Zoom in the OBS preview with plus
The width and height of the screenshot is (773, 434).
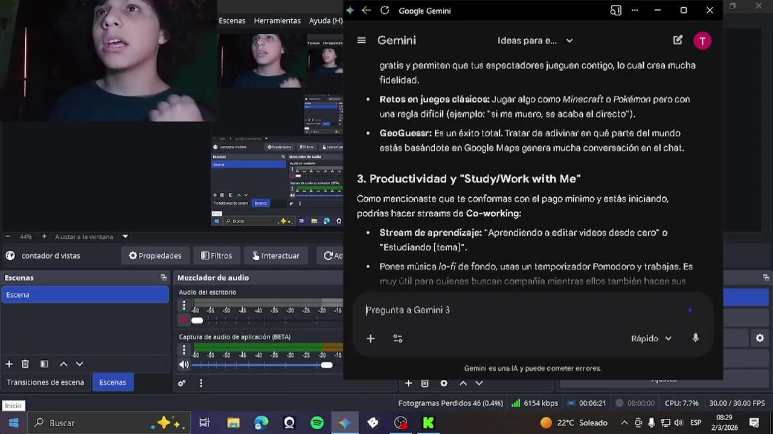(44, 237)
